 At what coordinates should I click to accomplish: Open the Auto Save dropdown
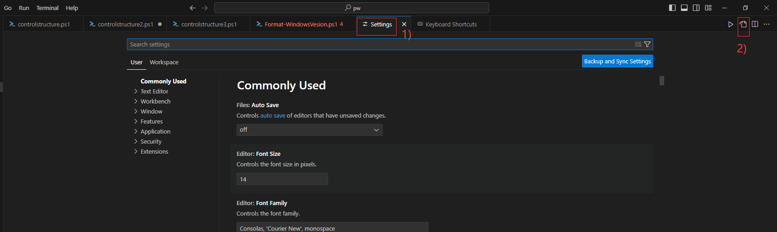coord(309,130)
